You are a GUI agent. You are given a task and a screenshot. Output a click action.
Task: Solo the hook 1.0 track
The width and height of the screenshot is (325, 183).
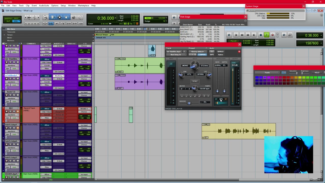[x=14, y=95]
